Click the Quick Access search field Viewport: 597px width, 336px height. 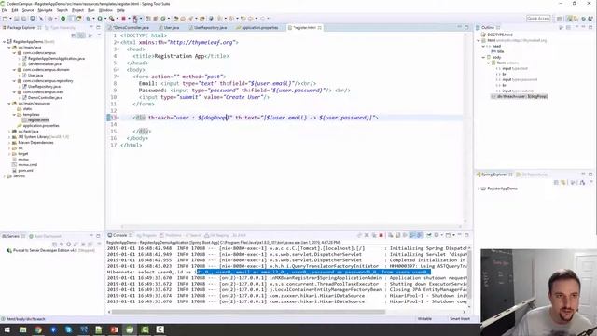(x=538, y=19)
